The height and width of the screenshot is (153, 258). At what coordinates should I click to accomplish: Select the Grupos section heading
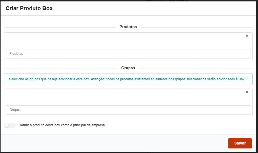(128, 68)
